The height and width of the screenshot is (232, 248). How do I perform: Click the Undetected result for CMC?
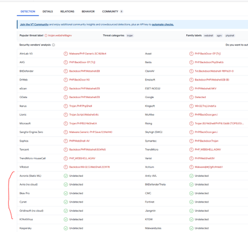(x=202, y=193)
